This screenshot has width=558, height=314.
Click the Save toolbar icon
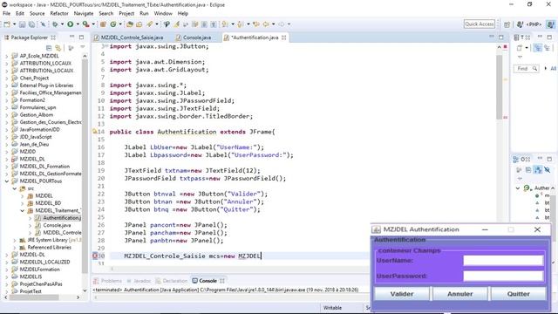tap(23, 24)
